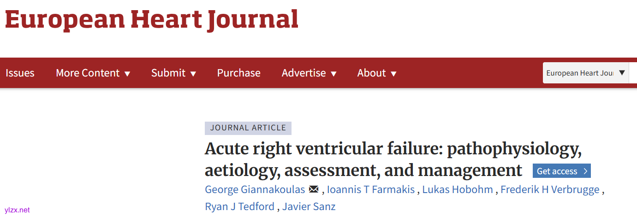Open the Purchase menu item
This screenshot has height=217, width=637.
[x=238, y=73]
